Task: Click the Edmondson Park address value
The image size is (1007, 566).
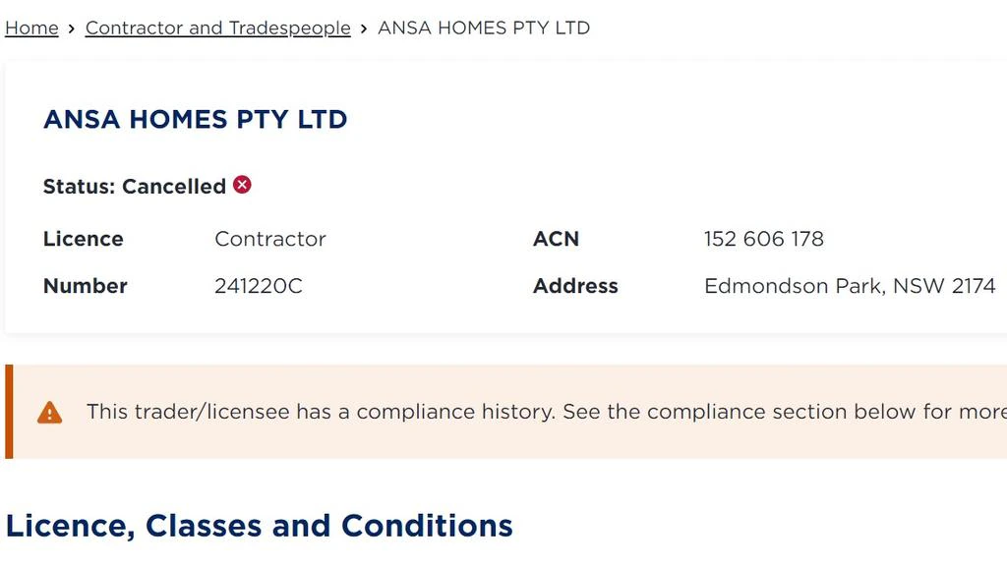Action: pos(850,286)
